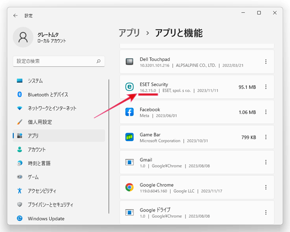Open アカウント settings

click(x=59, y=149)
